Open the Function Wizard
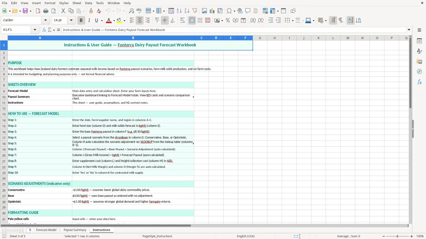Screen dimensions: 426x239 [44, 30]
